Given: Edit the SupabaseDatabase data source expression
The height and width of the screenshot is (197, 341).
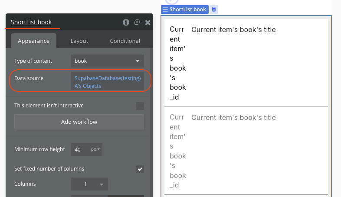Looking at the screenshot, I should 108,82.
